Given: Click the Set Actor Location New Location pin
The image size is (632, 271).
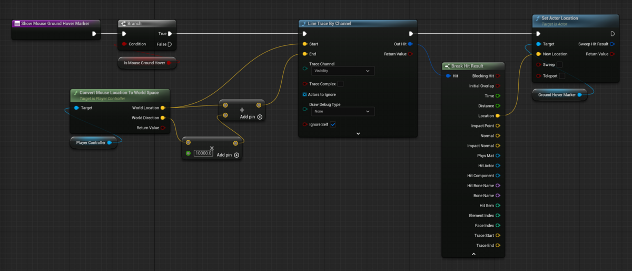Looking at the screenshot, I should tap(539, 54).
